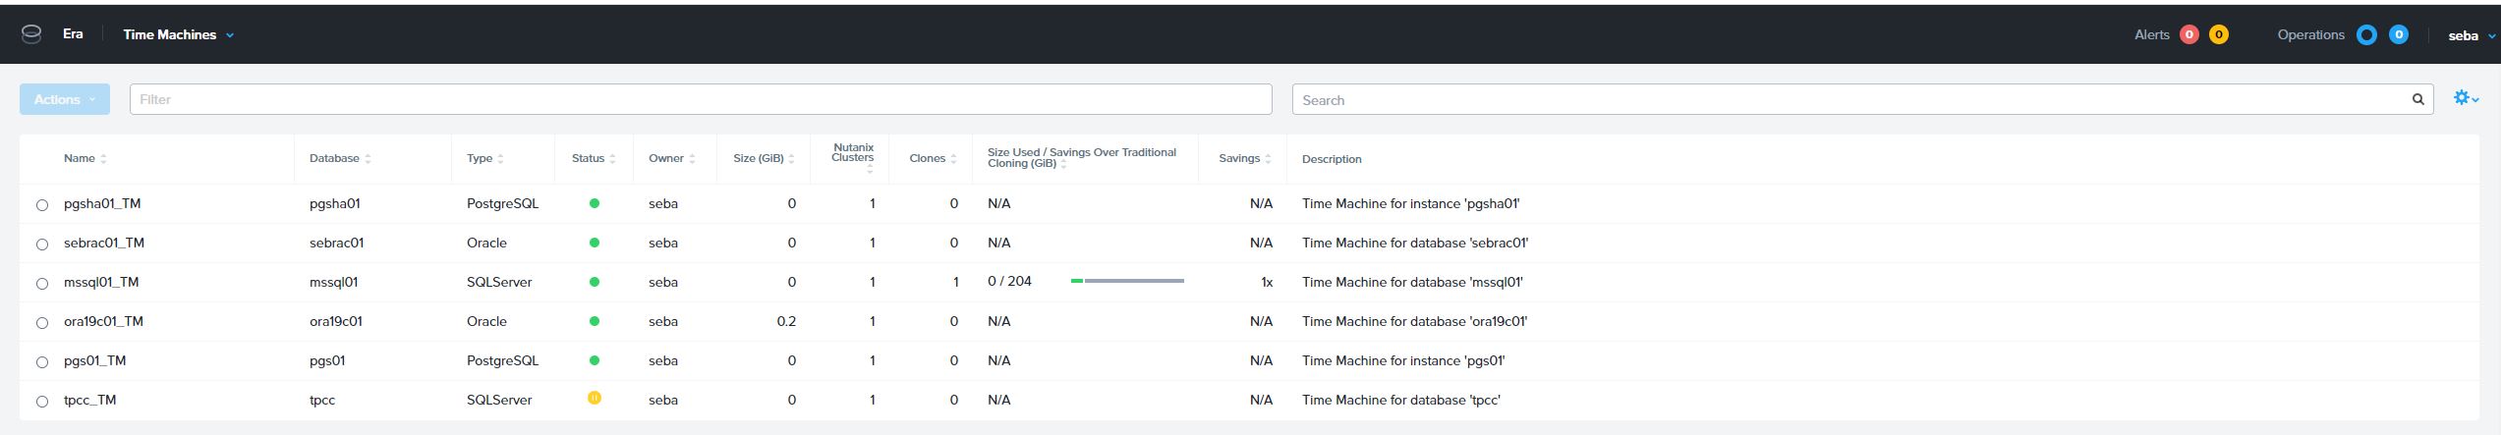Select the sebrac01_TM radio button
The width and height of the screenshot is (2501, 435).
click(x=42, y=245)
